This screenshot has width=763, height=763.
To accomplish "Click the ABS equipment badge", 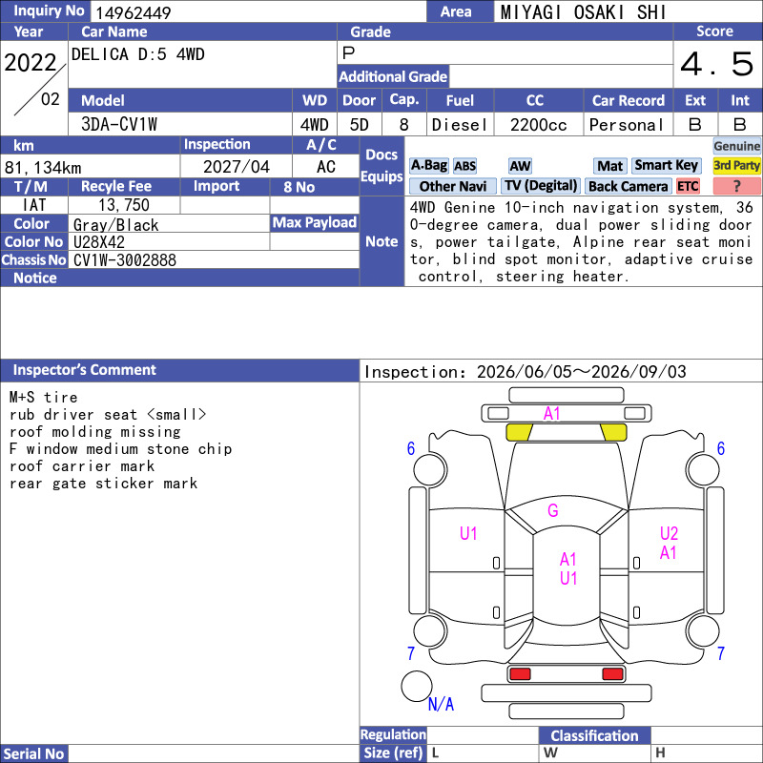I will (x=464, y=166).
